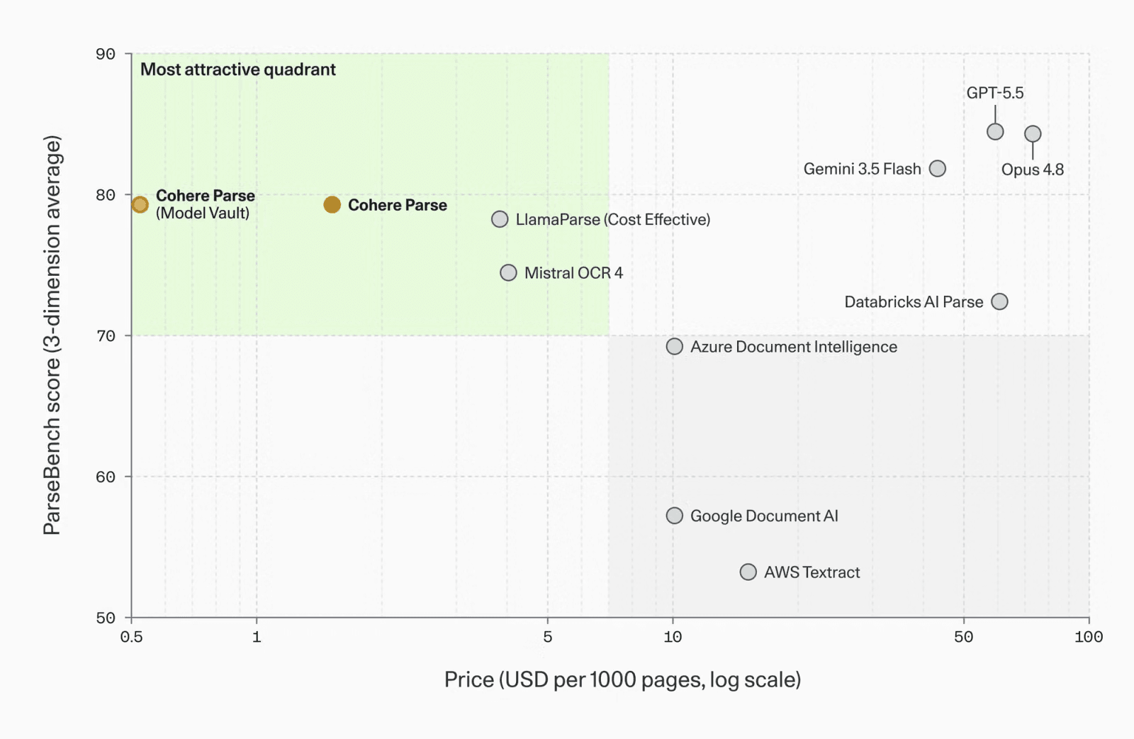Select the Cohere Parse Model Vault marker

140,205
